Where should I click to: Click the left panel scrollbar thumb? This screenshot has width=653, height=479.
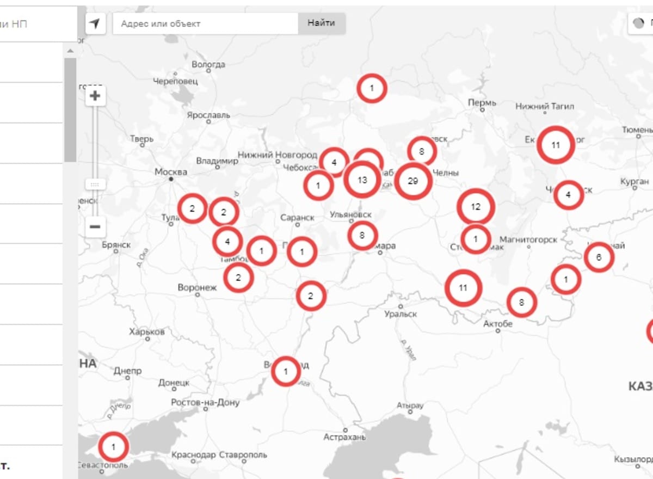70,109
